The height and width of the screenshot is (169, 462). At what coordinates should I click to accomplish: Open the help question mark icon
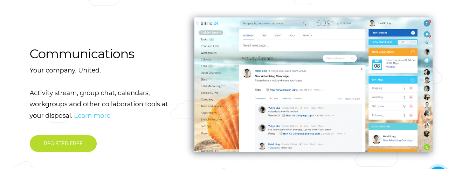[426, 23]
